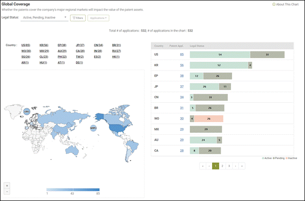
Task: Open the 30 patent applications for WO
Action: pos(181,118)
